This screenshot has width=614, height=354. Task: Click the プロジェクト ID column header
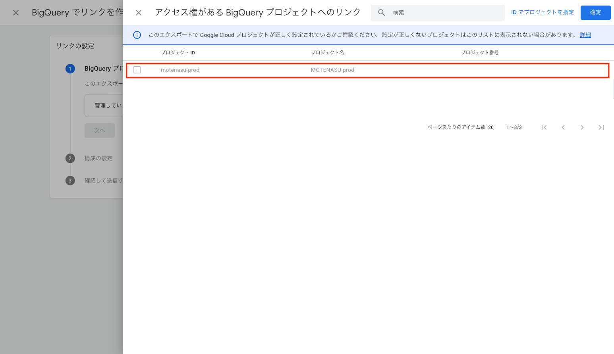tap(178, 52)
